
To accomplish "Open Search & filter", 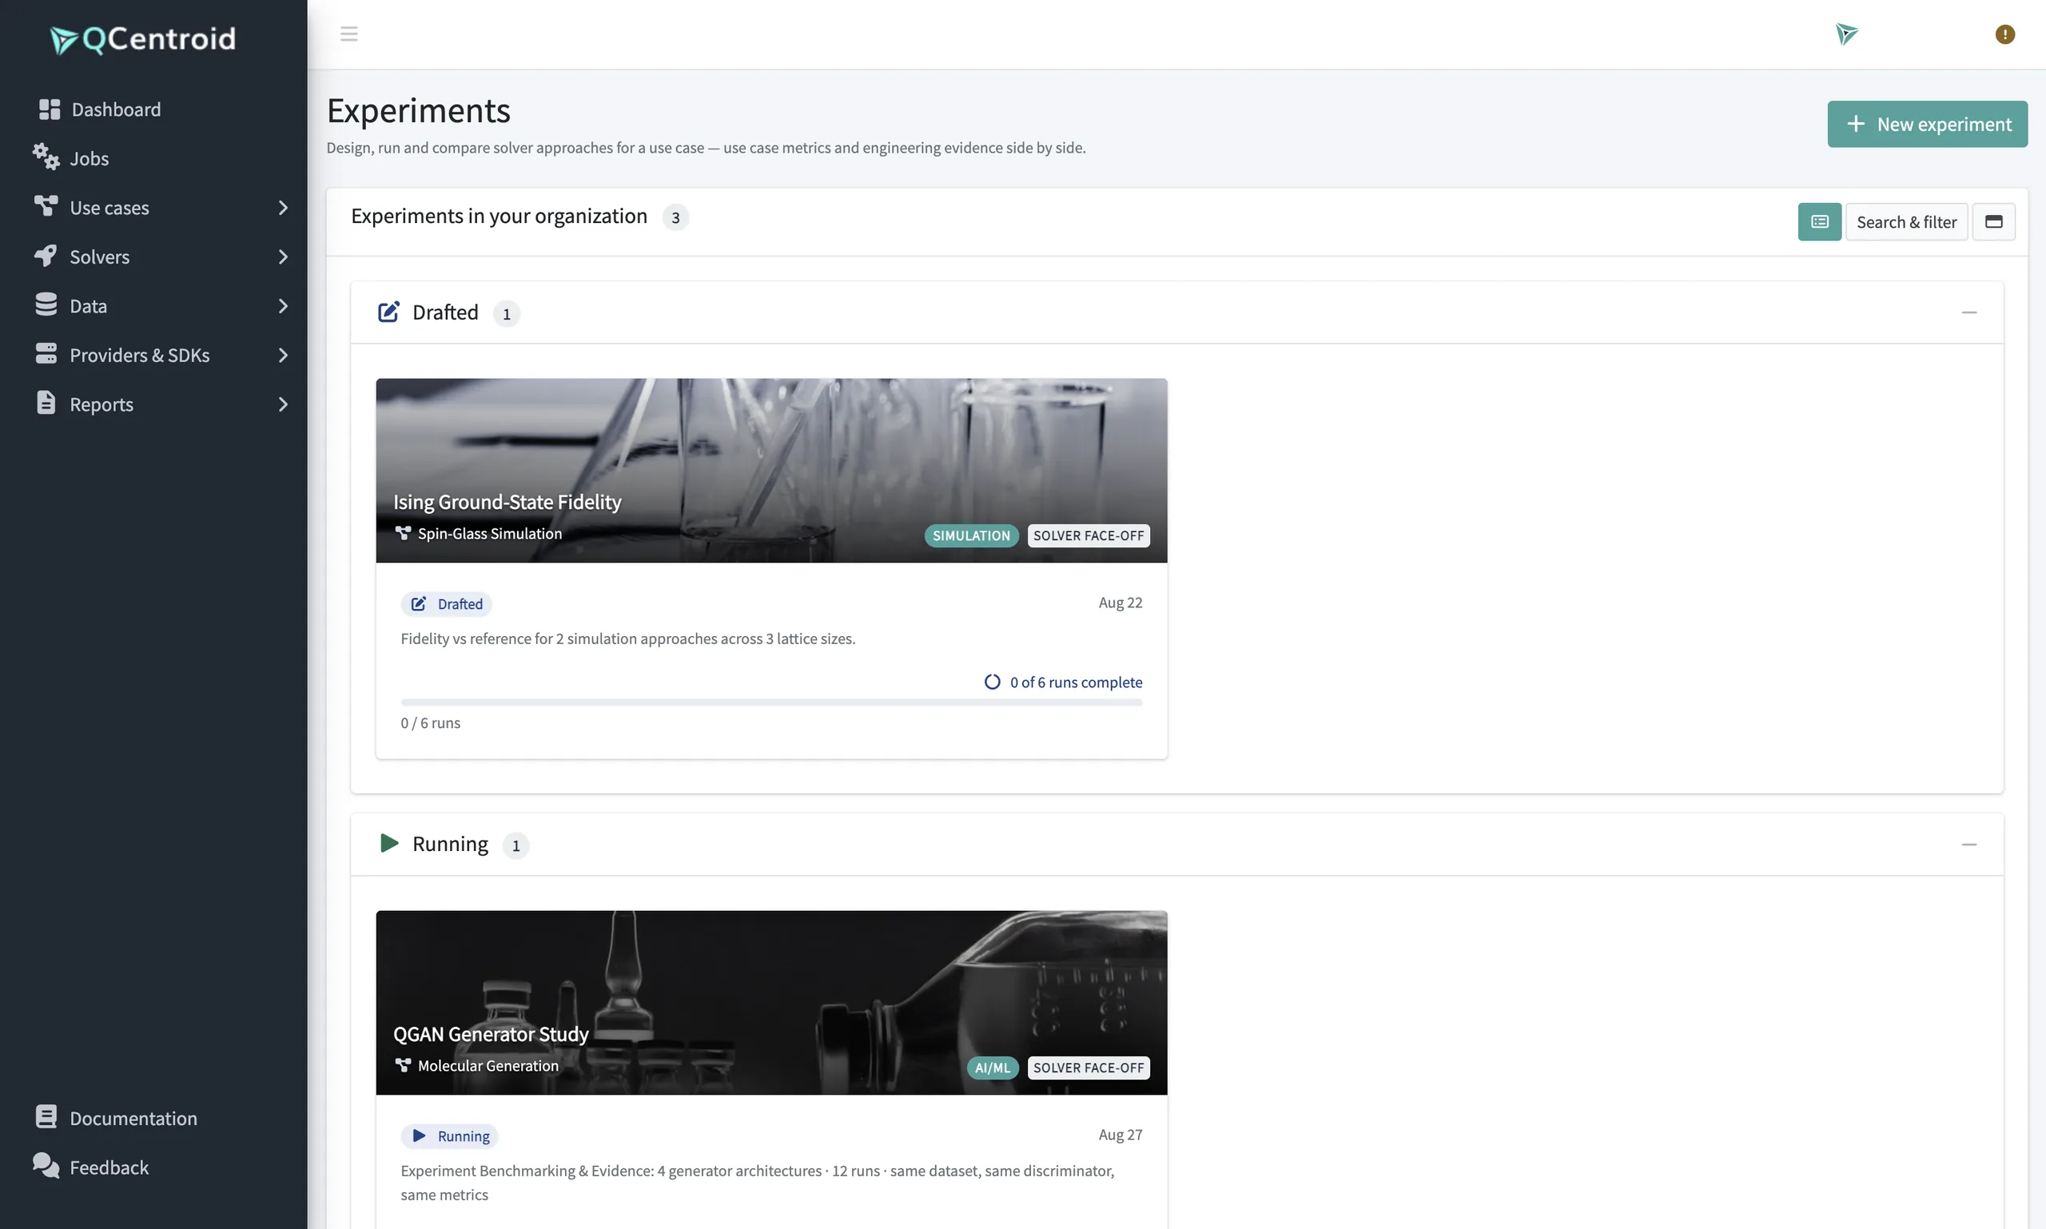I will (x=1906, y=222).
